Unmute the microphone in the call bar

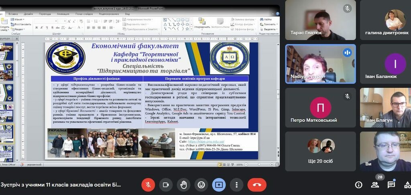click(148, 185)
